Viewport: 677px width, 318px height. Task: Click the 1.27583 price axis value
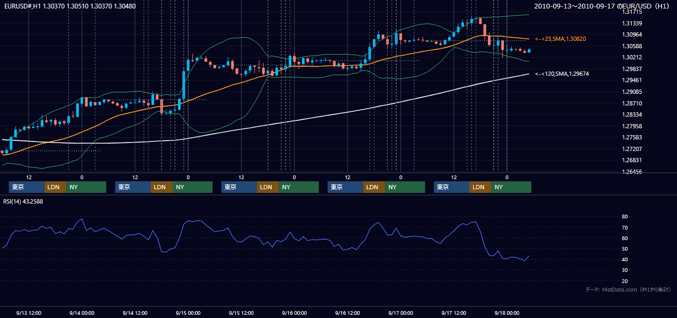pyautogui.click(x=632, y=137)
